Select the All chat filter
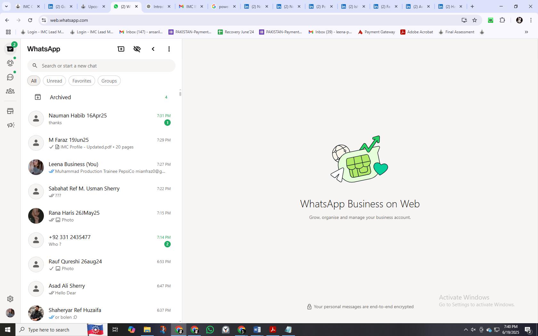 (x=34, y=81)
